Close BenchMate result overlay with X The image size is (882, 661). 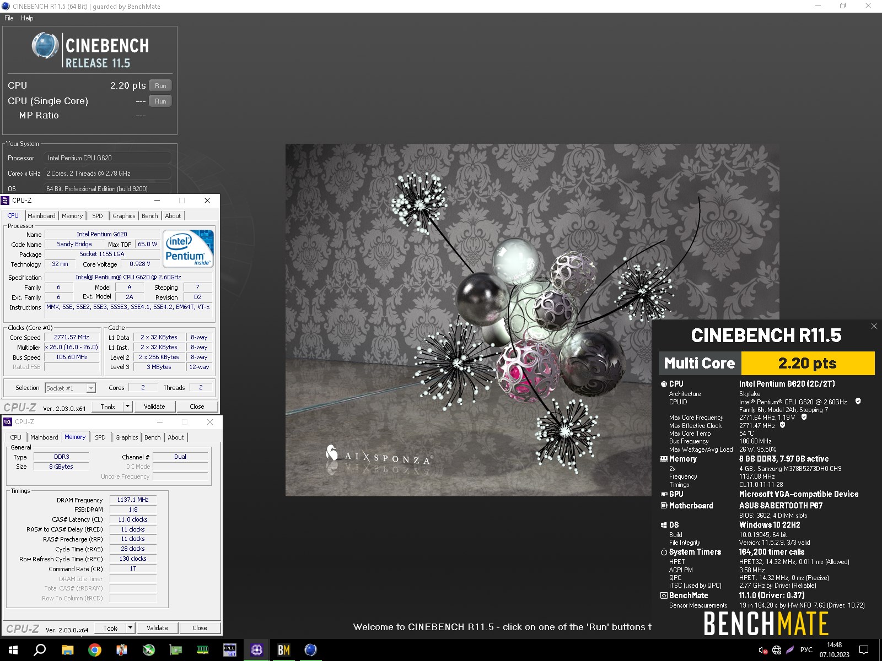pos(874,326)
